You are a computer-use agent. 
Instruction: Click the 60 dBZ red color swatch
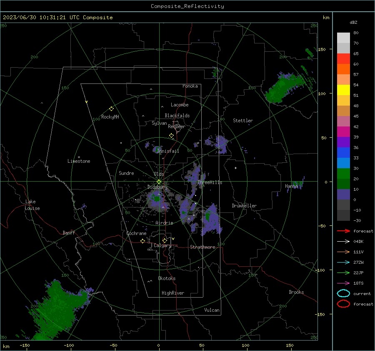(x=343, y=58)
